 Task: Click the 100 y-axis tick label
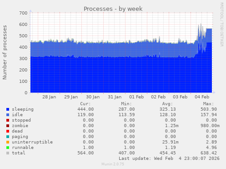click(x=23, y=82)
